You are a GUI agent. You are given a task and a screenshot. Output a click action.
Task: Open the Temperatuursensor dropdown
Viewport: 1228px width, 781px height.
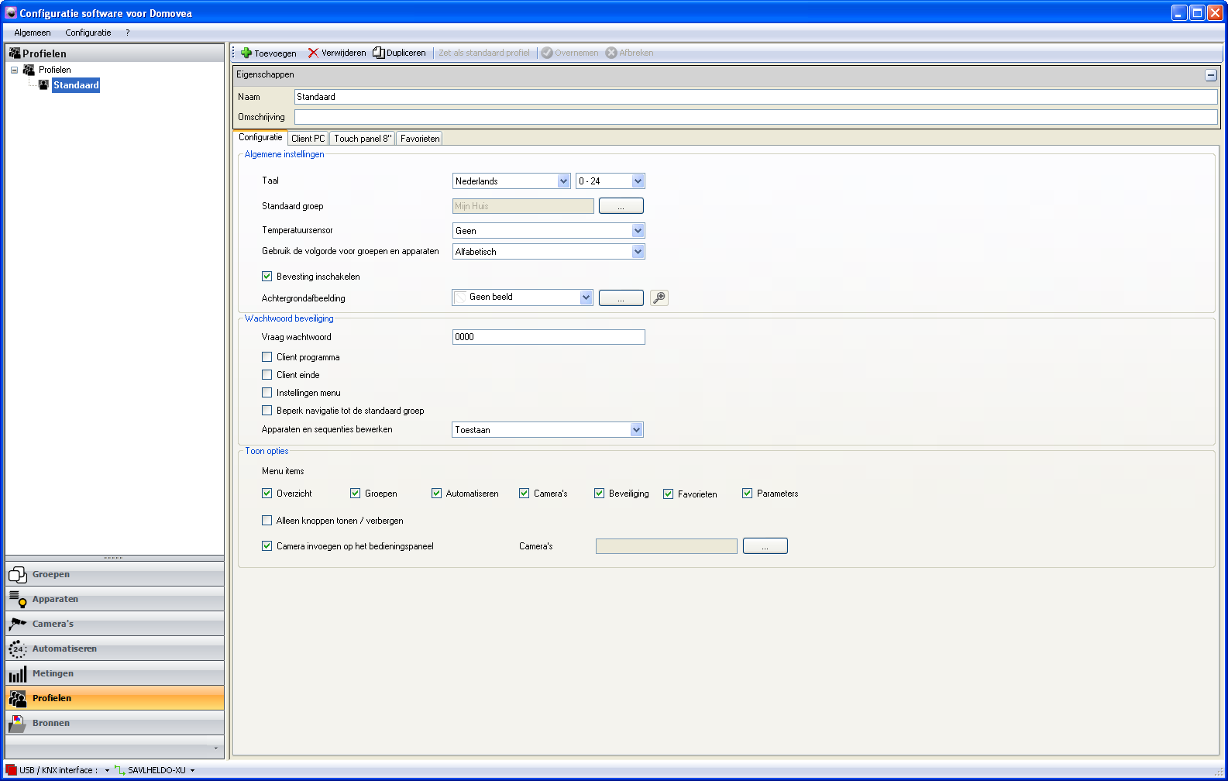[549, 231]
